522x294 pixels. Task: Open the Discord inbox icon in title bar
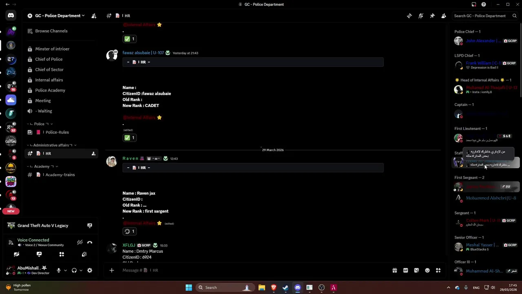coord(474,4)
